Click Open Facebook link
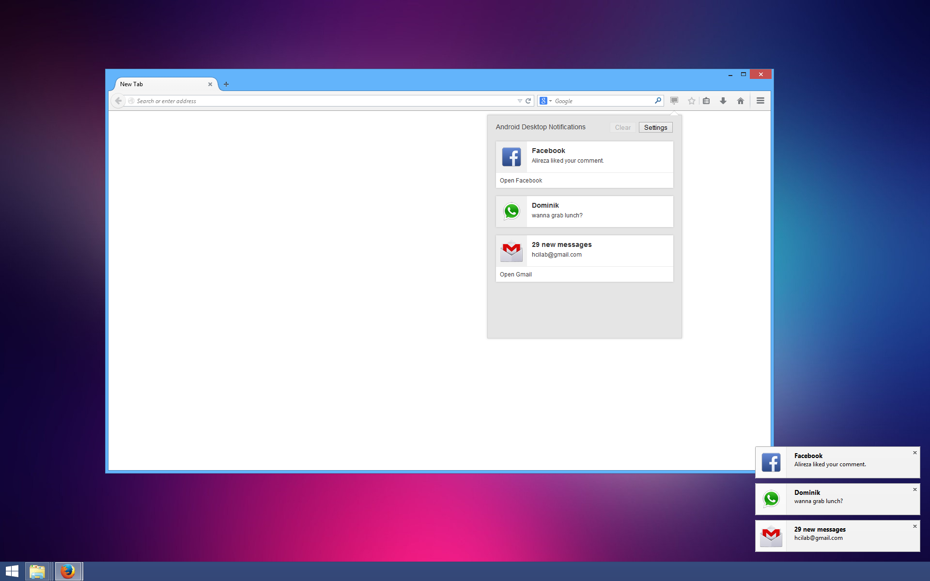The height and width of the screenshot is (581, 930). point(521,180)
